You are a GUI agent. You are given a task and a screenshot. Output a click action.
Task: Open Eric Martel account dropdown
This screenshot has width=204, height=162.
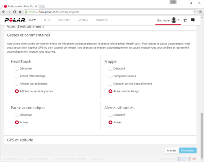pyautogui.click(x=169, y=20)
